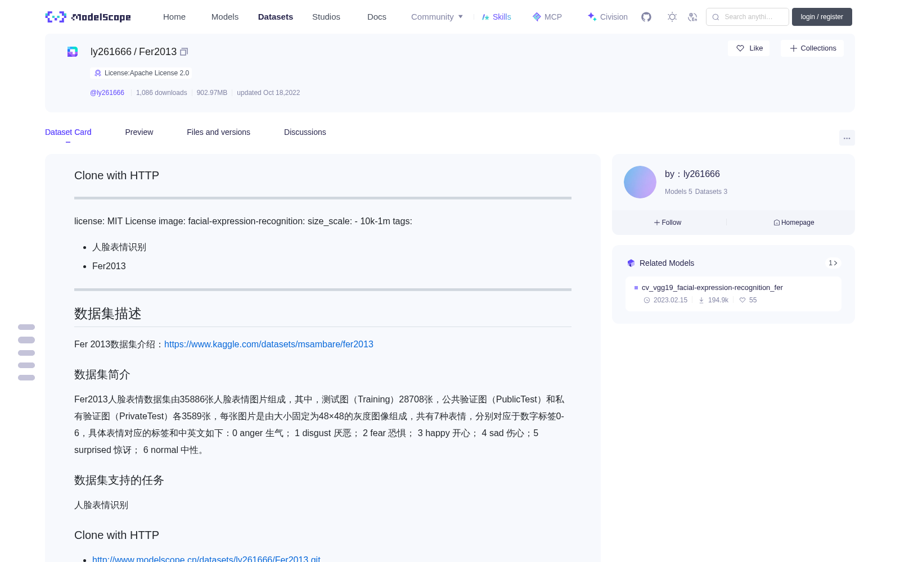Click the Related Models cube icon
Image resolution: width=900 pixels, height=562 pixels.
pos(631,263)
